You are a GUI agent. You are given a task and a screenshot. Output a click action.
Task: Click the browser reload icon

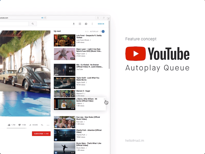(x=45, y=18)
